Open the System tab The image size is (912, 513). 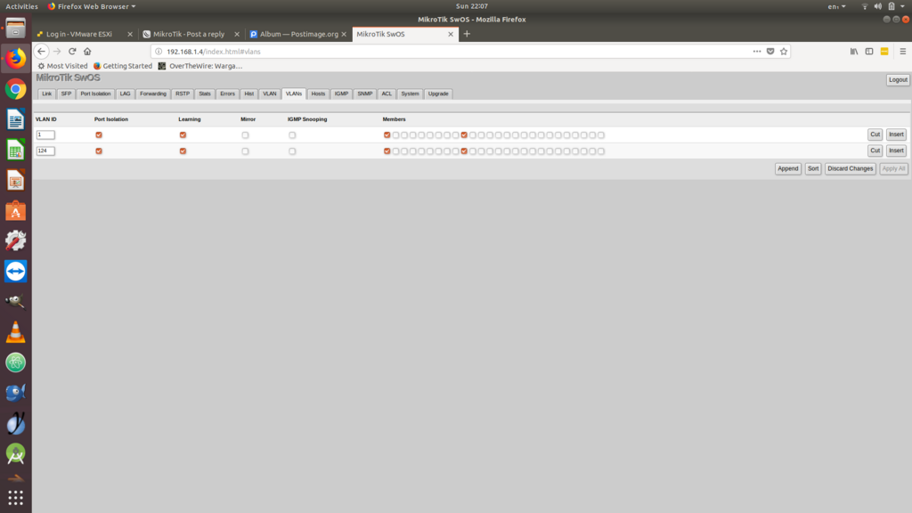[x=410, y=94]
